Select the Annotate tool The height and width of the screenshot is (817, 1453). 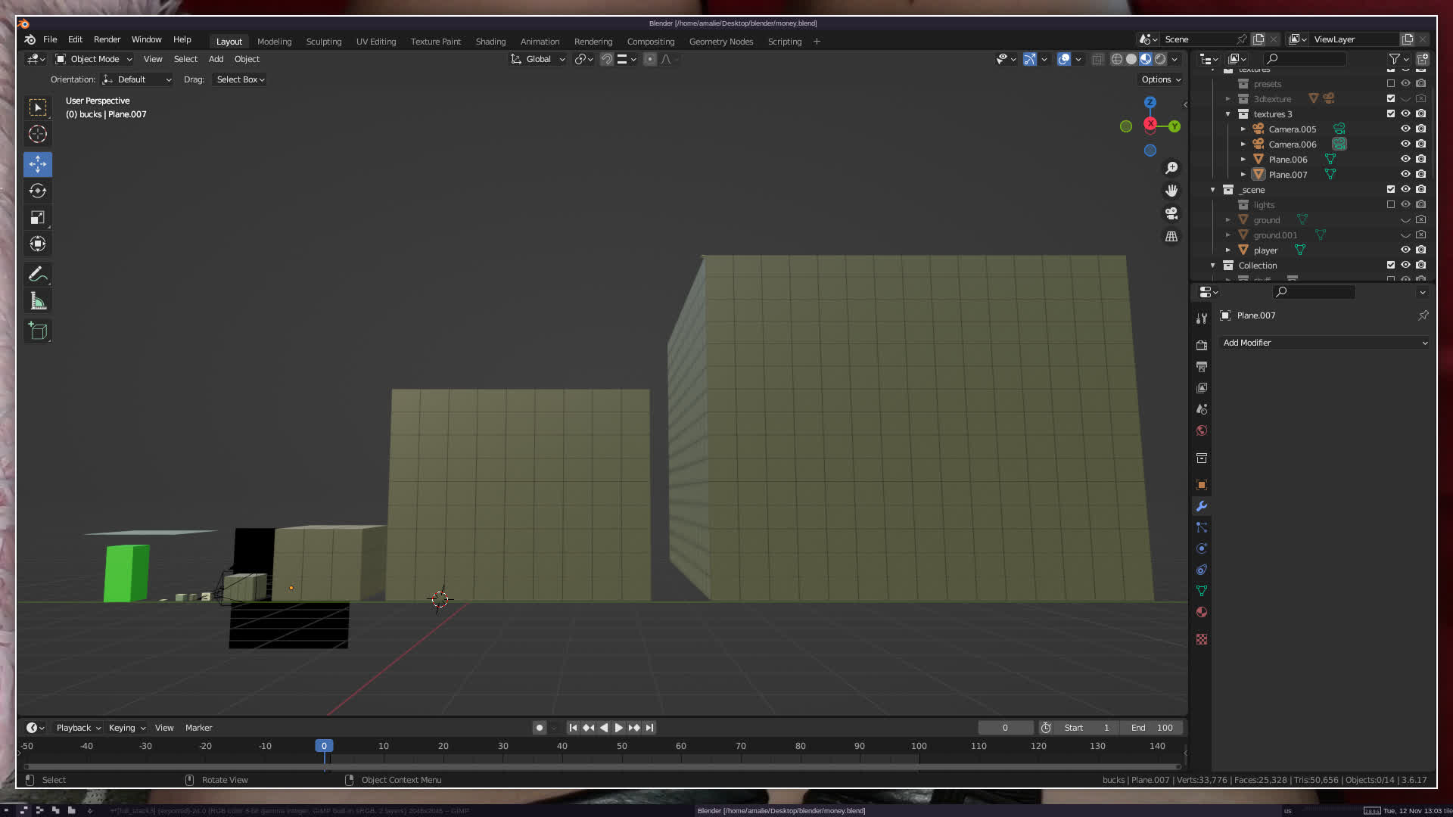[38, 275]
